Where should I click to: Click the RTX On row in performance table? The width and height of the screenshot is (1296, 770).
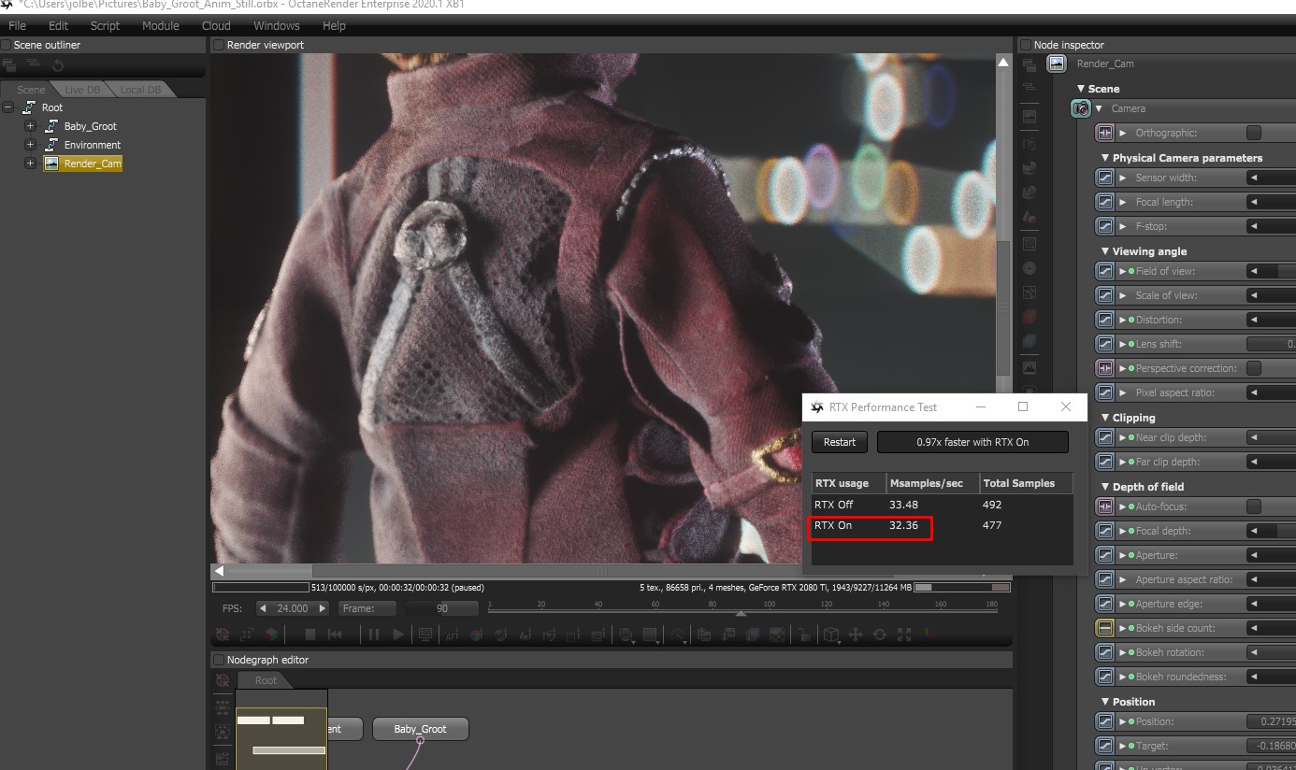[942, 525]
